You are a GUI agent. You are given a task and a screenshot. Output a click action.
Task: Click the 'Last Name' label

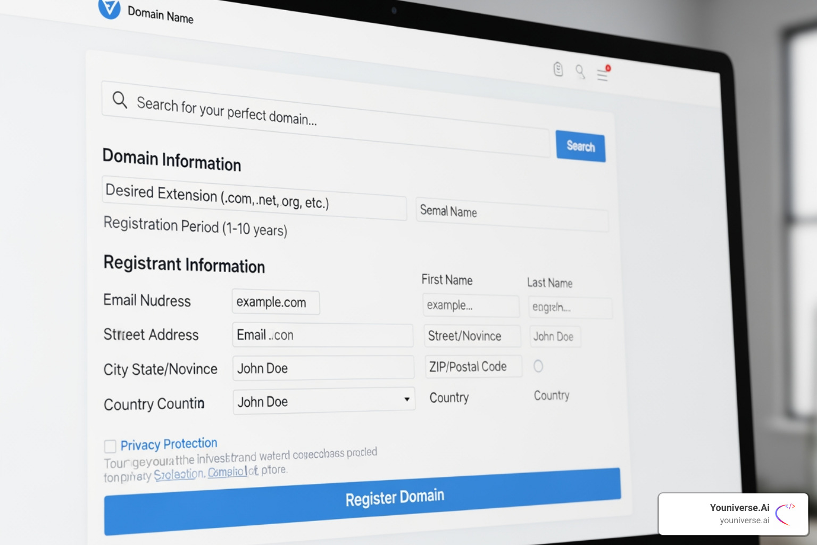pyautogui.click(x=549, y=283)
